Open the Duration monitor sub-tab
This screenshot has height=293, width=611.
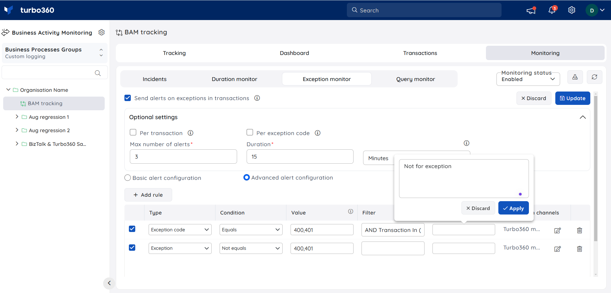(235, 79)
